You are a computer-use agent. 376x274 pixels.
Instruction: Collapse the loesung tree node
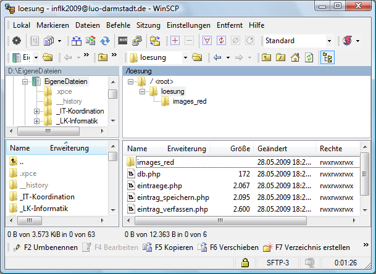pyautogui.click(x=141, y=91)
